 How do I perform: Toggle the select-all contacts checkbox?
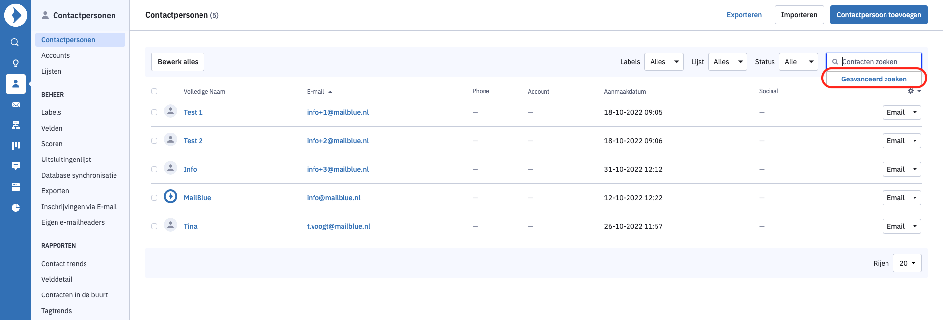(x=154, y=91)
